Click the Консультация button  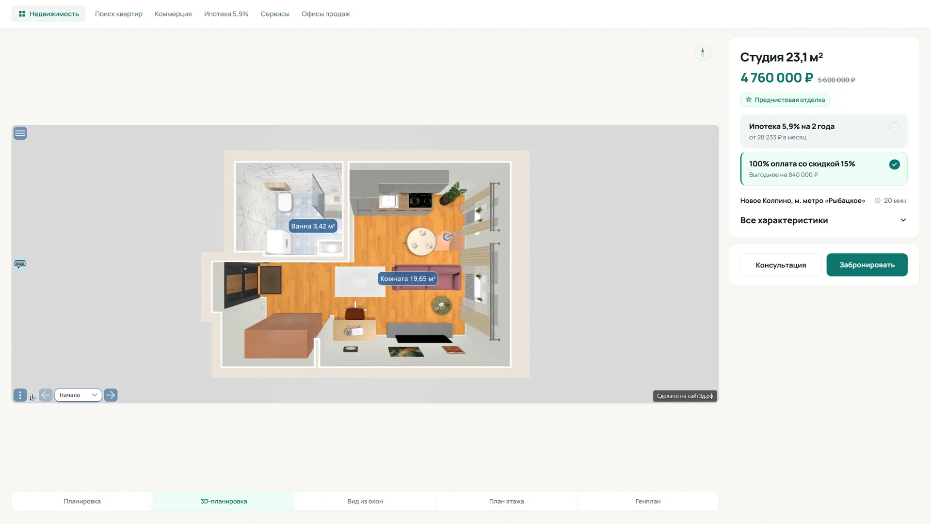coord(781,265)
